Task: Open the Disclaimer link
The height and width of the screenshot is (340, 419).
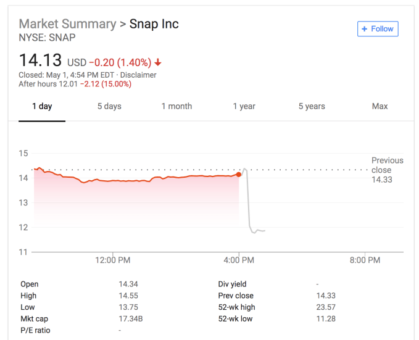Action: [x=139, y=75]
